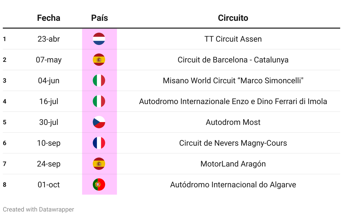Click the Circuito column header
Image resolution: width=343 pixels, height=216 pixels.
tap(233, 18)
